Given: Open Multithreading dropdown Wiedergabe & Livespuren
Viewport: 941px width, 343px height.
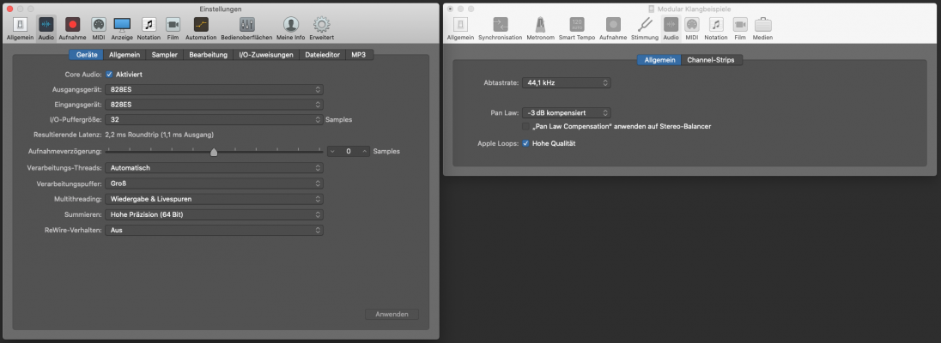Looking at the screenshot, I should pyautogui.click(x=215, y=198).
